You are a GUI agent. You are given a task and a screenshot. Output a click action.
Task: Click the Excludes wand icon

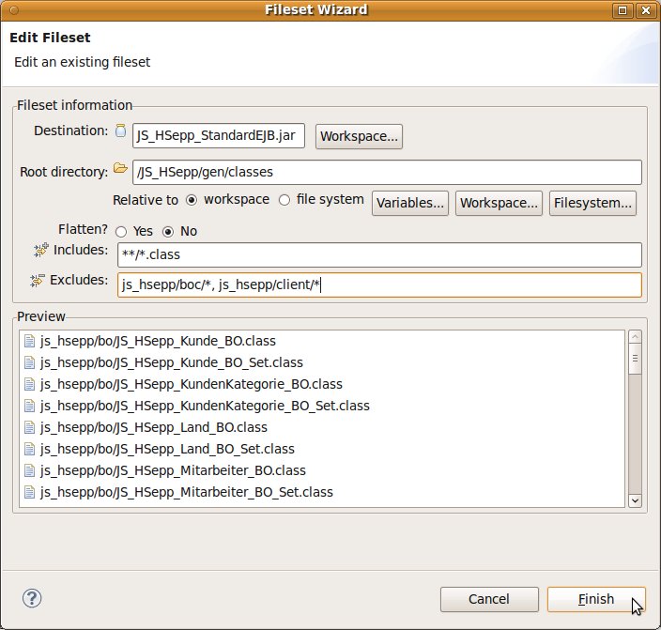click(x=38, y=280)
